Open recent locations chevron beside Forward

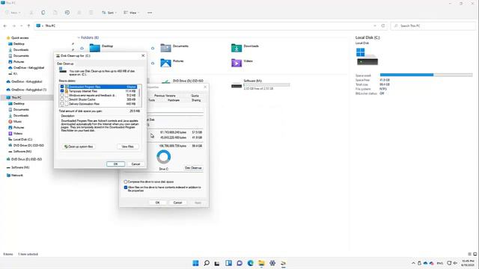(x=21, y=26)
